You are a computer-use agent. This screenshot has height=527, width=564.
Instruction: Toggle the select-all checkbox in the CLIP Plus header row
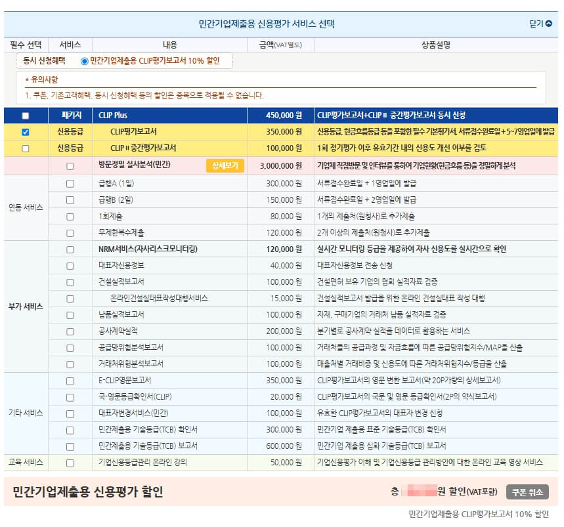pyautogui.click(x=26, y=116)
